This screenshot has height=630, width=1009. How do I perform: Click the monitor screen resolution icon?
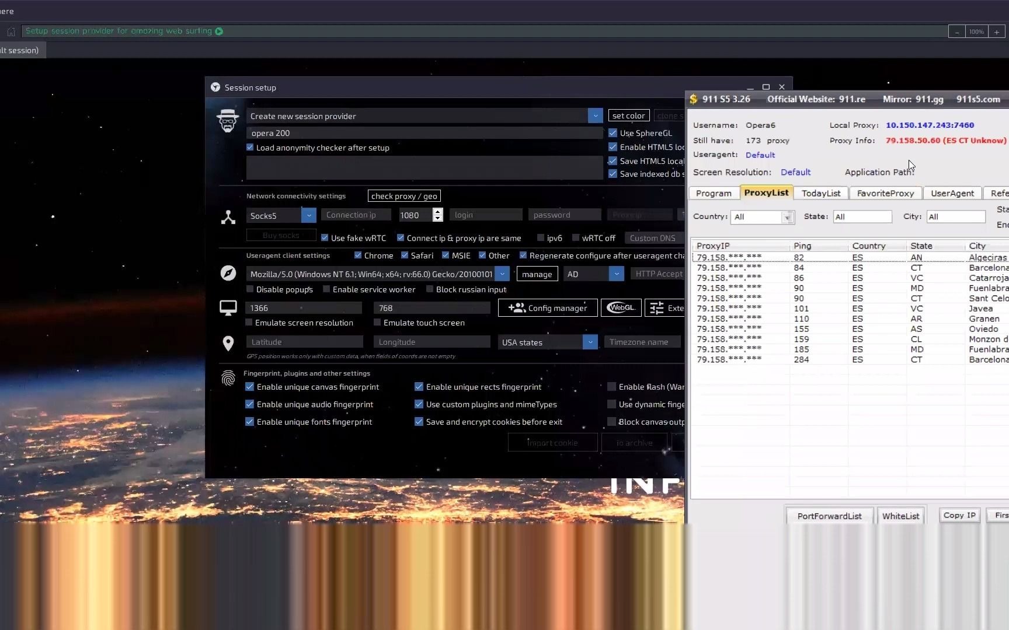pyautogui.click(x=228, y=308)
